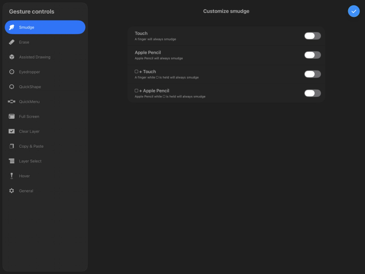The height and width of the screenshot is (274, 365).
Task: Click 'A finger while square is held' description
Action: (x=167, y=77)
